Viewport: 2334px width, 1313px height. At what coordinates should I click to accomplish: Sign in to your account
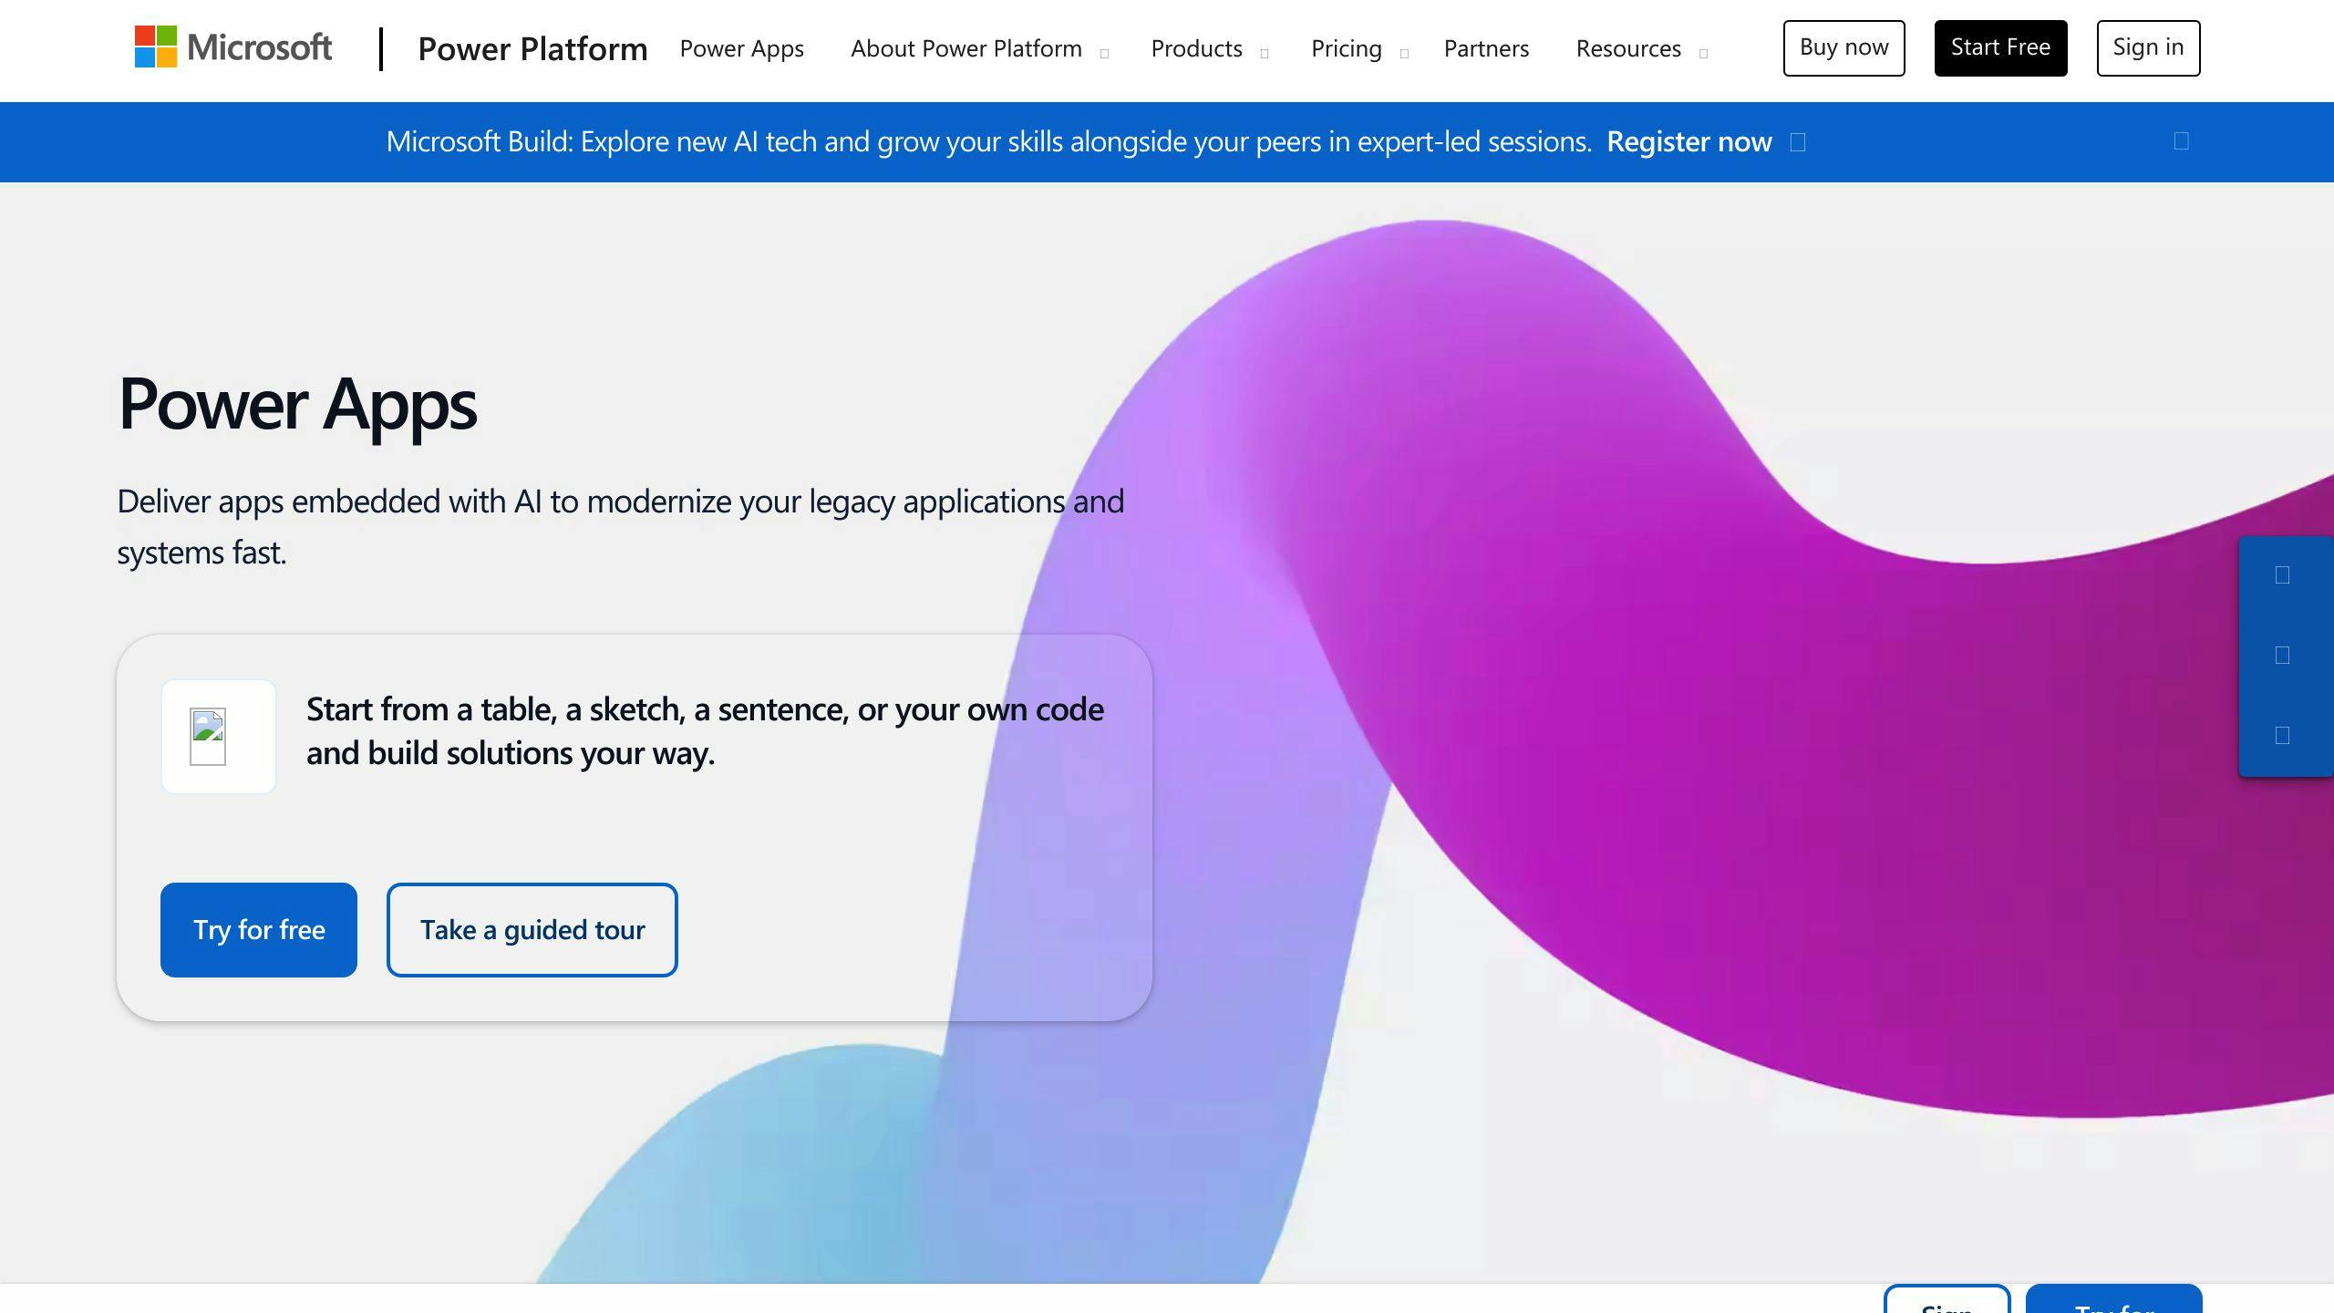(x=2148, y=47)
